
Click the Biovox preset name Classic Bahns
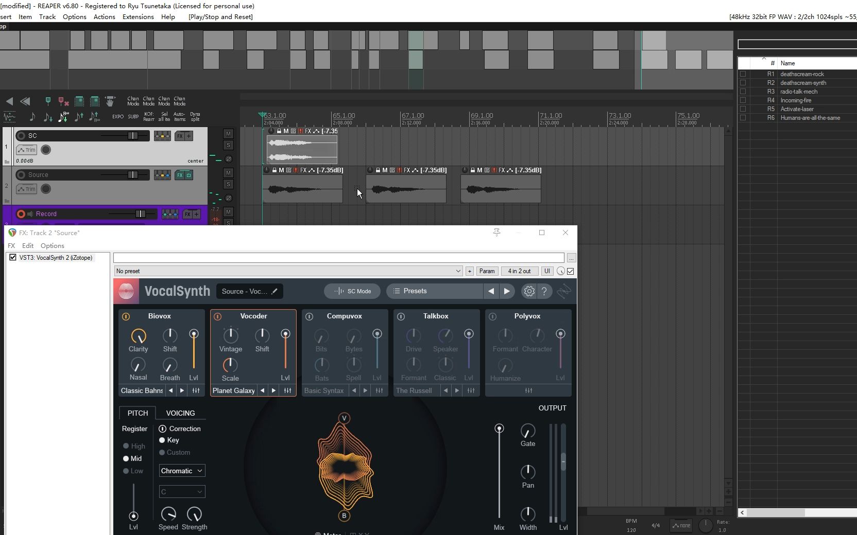click(x=142, y=390)
